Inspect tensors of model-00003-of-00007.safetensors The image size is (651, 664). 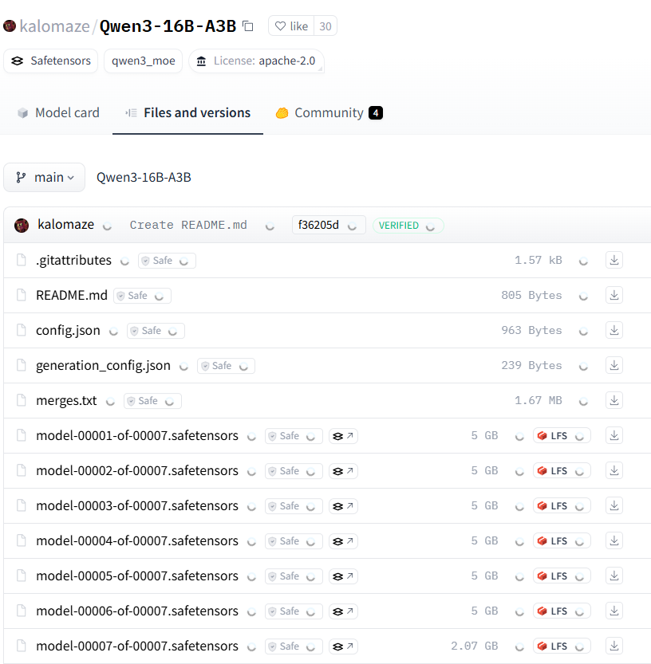(x=343, y=506)
